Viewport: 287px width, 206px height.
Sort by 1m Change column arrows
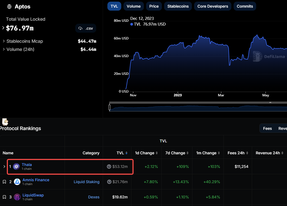[x=219, y=153]
